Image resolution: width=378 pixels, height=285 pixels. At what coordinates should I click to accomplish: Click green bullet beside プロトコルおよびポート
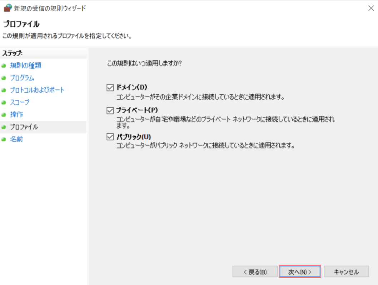4,90
